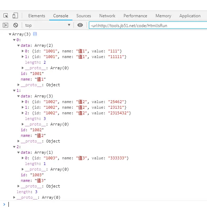Click the outermost length: 3 line at bottom
Viewport: 207px width, 216px height.
pos(27,192)
